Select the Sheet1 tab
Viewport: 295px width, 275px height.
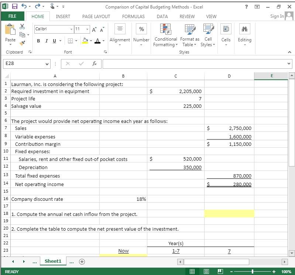point(53,261)
